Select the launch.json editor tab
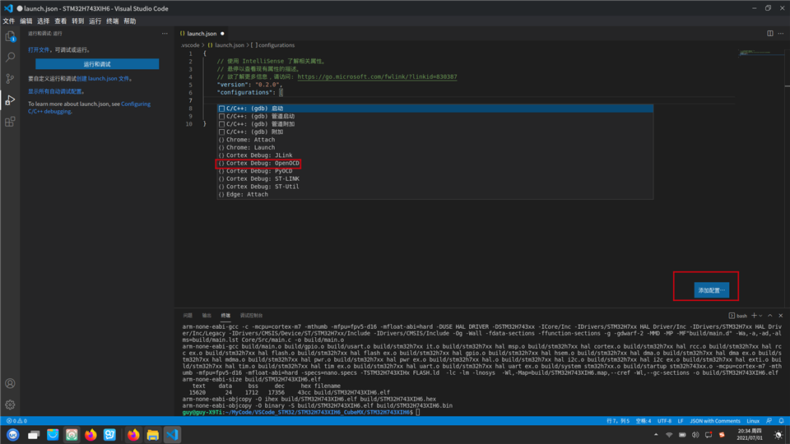The image size is (790, 444). [202, 34]
